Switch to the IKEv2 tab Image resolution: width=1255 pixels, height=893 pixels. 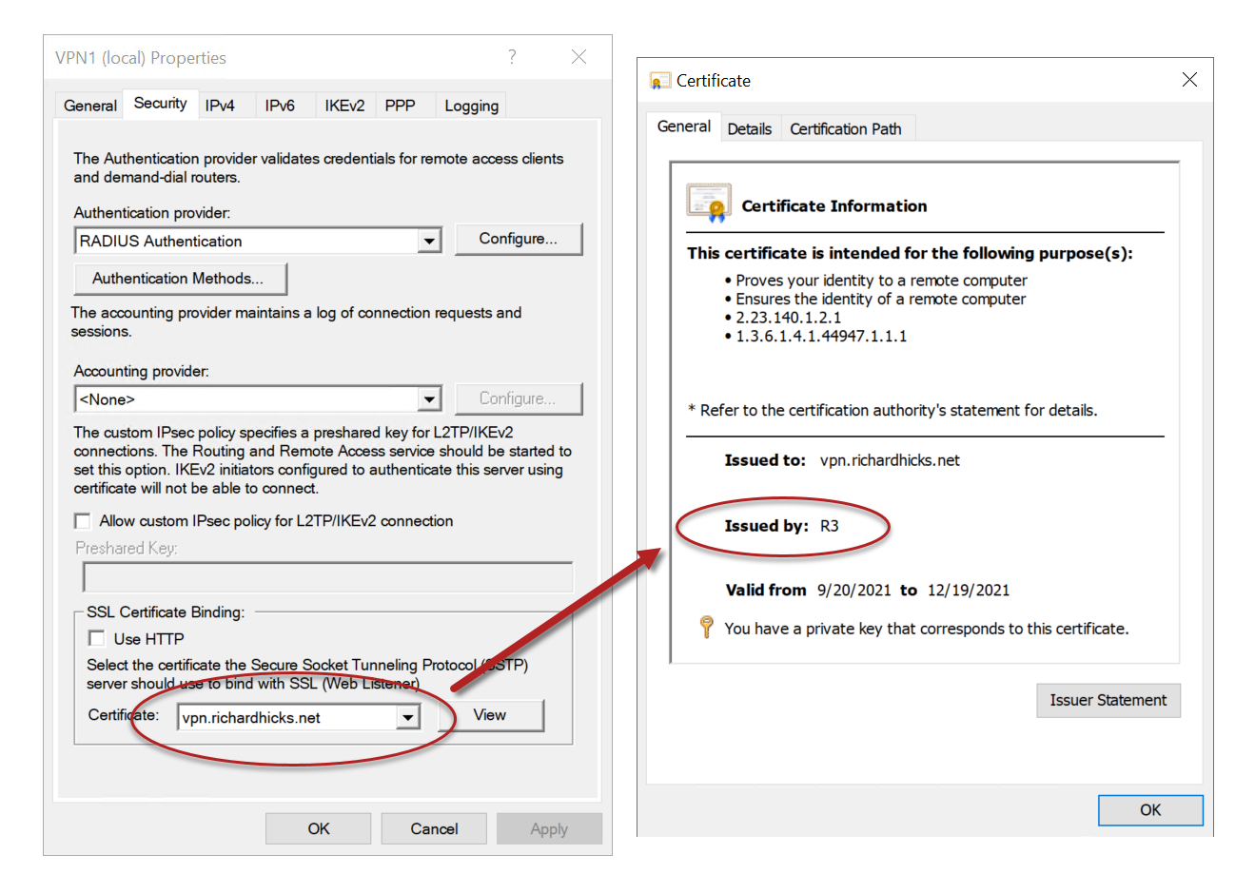tap(344, 106)
